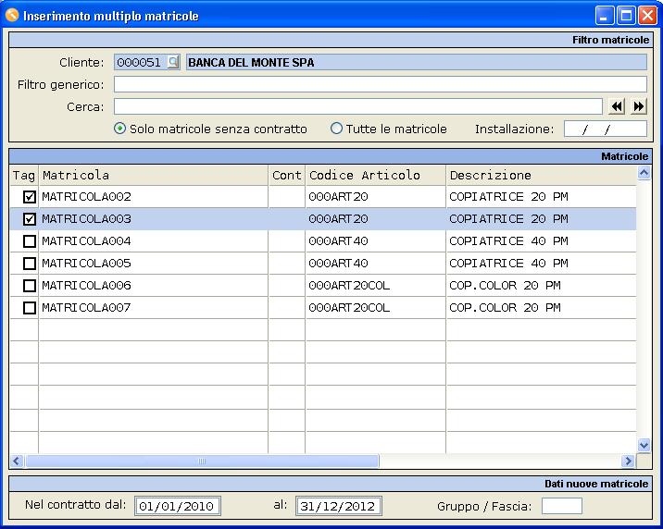Tick the MATRICOLA004 tag checkbox
The image size is (663, 529).
[30, 241]
